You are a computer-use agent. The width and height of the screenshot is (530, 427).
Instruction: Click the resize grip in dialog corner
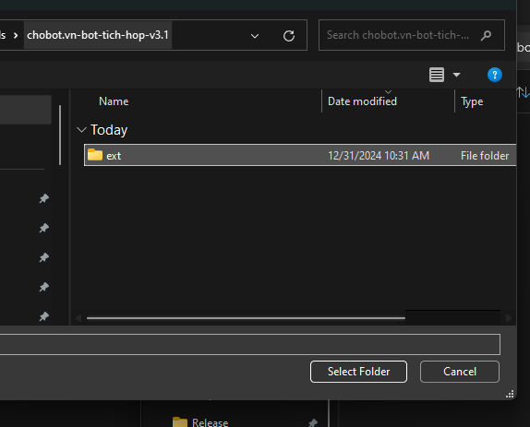point(510,394)
